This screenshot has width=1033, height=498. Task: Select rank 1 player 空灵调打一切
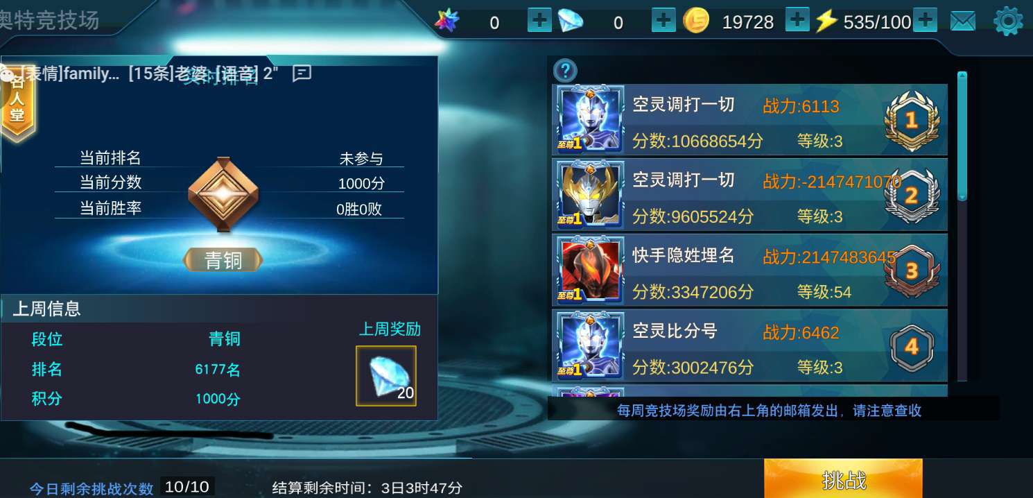[749, 120]
